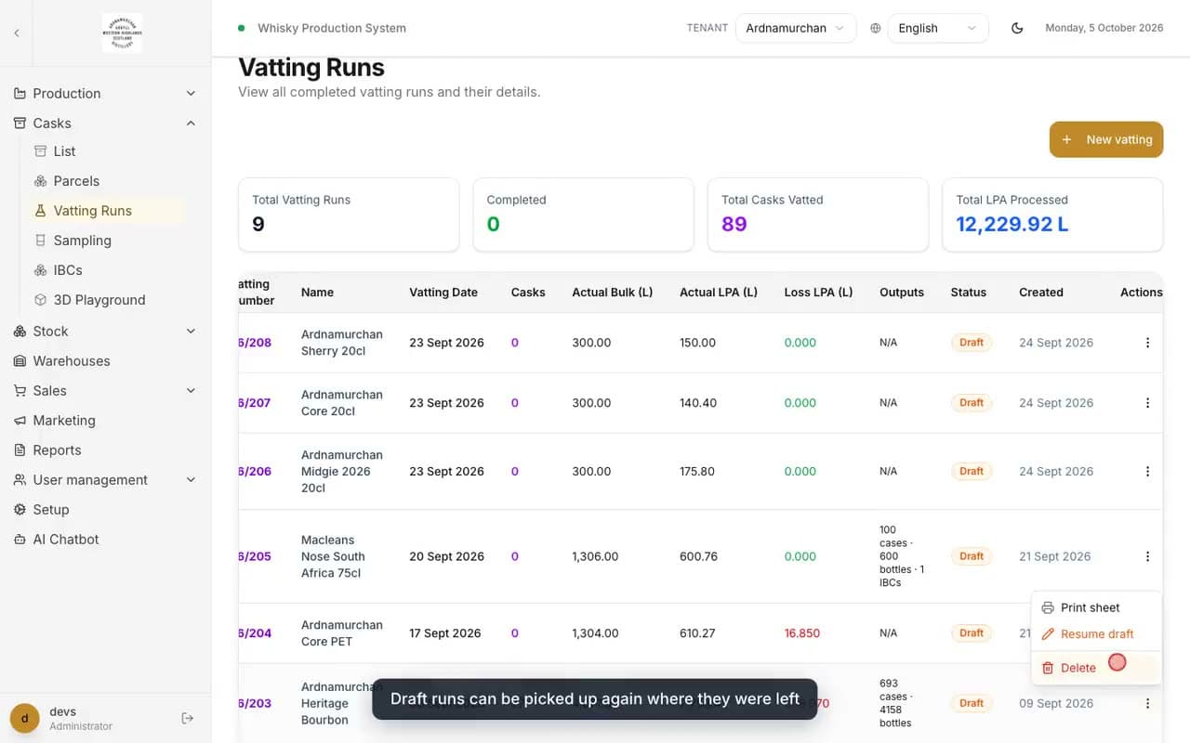This screenshot has height=743, width=1190.
Task: Navigate to IBCs in the sidebar
Action: tap(105, 270)
